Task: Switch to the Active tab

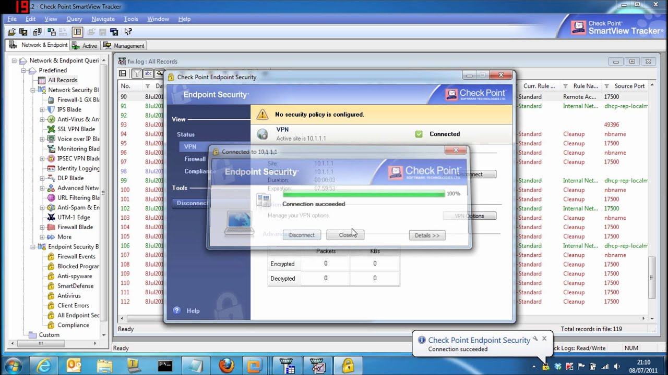Action: coord(85,45)
